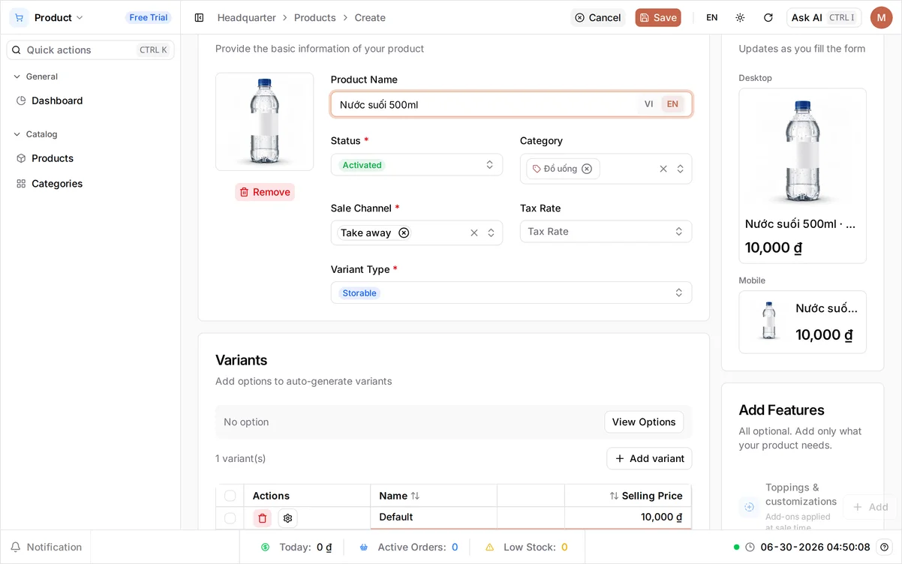Toggle light/dark theme sun icon
This screenshot has width=902, height=564.
740,17
